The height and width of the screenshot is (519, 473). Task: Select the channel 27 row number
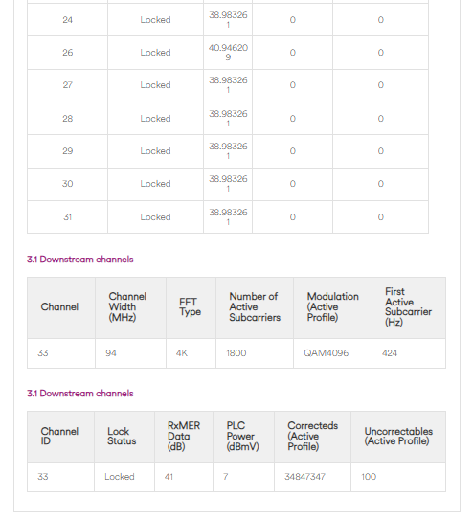(x=68, y=85)
